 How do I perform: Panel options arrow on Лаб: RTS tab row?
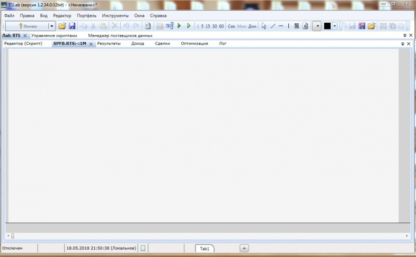(405, 35)
